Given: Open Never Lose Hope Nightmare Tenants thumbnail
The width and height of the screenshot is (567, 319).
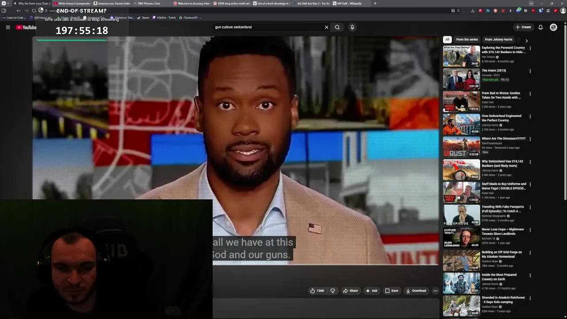Looking at the screenshot, I should (x=461, y=237).
